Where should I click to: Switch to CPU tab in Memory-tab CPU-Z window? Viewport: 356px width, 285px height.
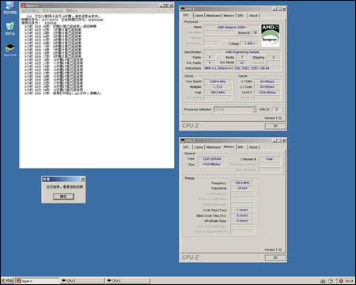coord(186,147)
